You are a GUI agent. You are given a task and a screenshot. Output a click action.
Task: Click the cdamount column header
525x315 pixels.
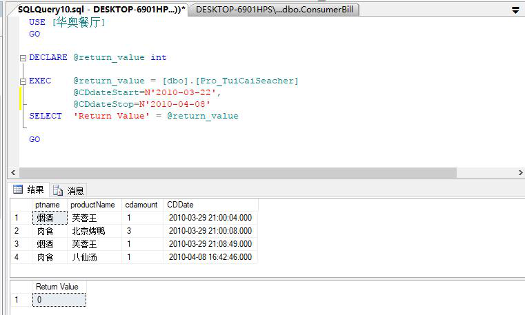[x=143, y=205]
